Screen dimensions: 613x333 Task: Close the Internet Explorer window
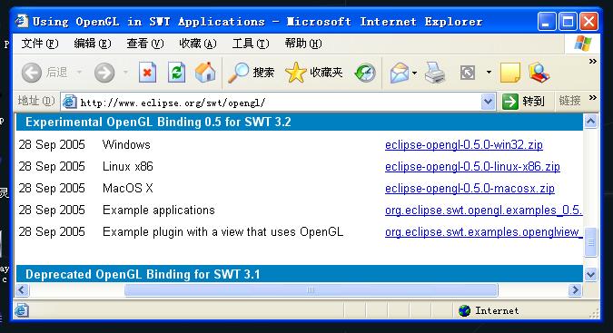[x=588, y=21]
